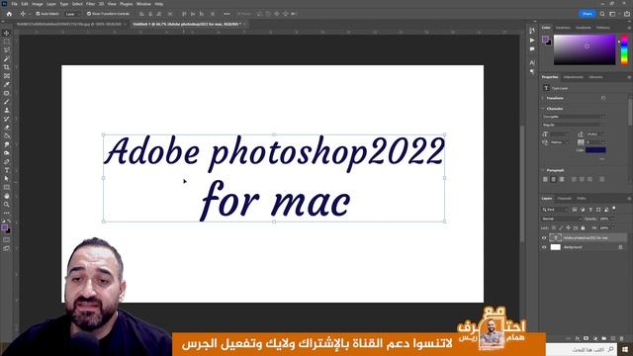Select the Rectangular Marquee tool
This screenshot has height=356, width=633.
7,42
